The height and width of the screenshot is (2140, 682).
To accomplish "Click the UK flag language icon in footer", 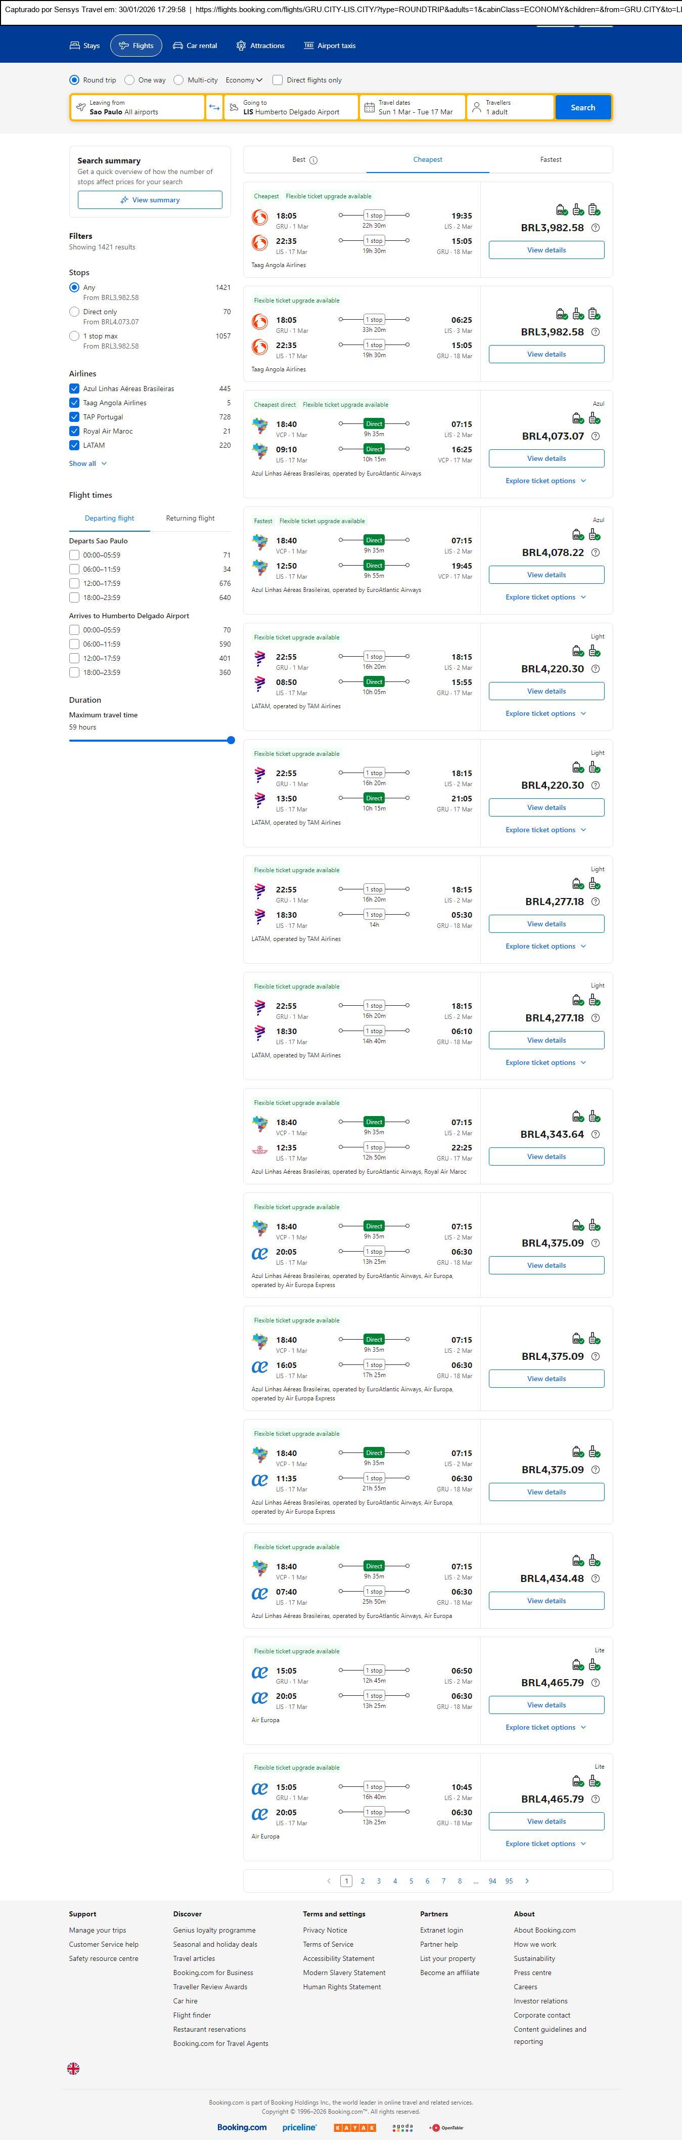I will [74, 2068].
